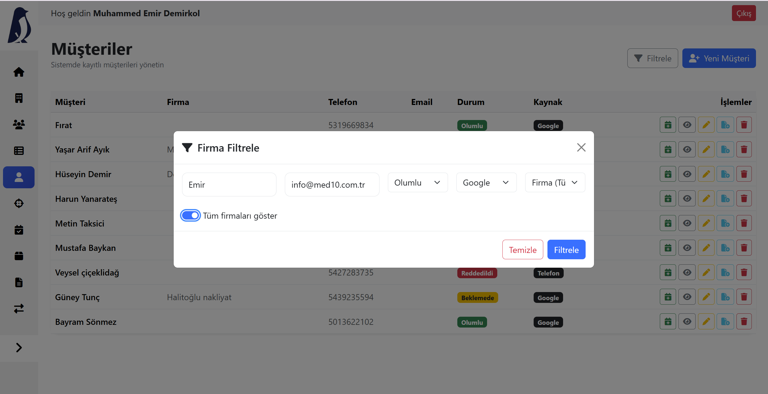768x394 pixels.
Task: View Veysel çiçeklidağ details eye icon
Action: coord(687,272)
